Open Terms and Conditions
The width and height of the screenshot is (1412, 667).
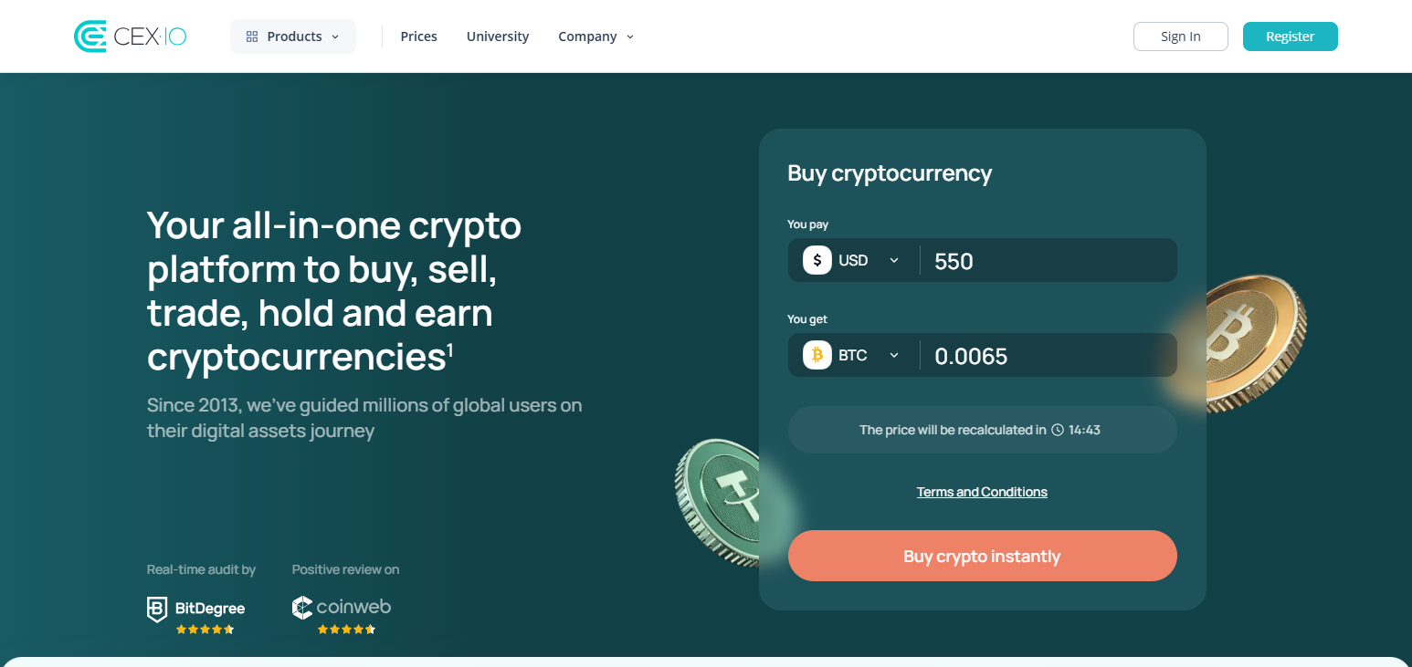coord(982,491)
